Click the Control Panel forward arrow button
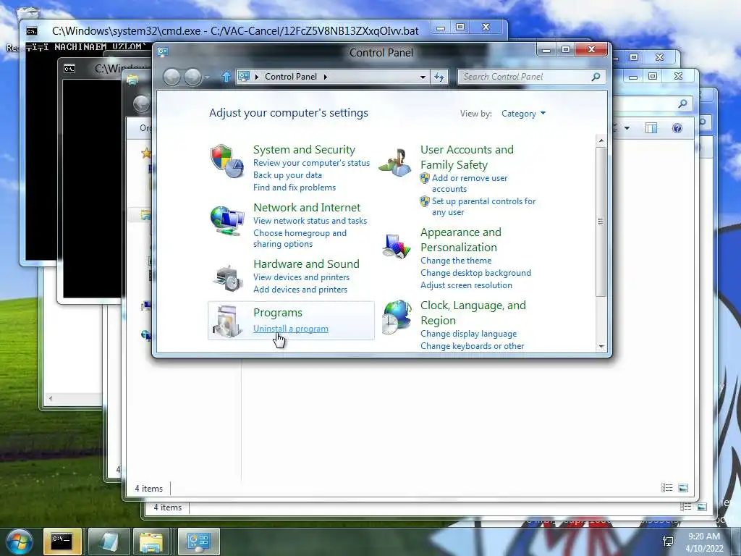 [192, 77]
